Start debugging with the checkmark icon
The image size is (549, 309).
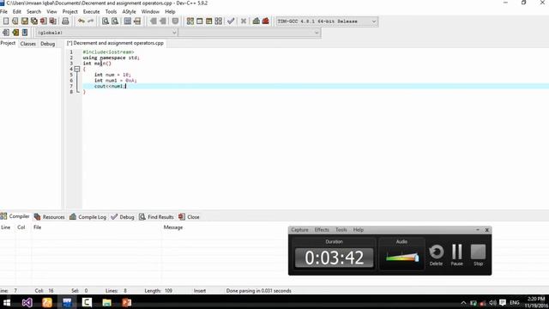231,21
